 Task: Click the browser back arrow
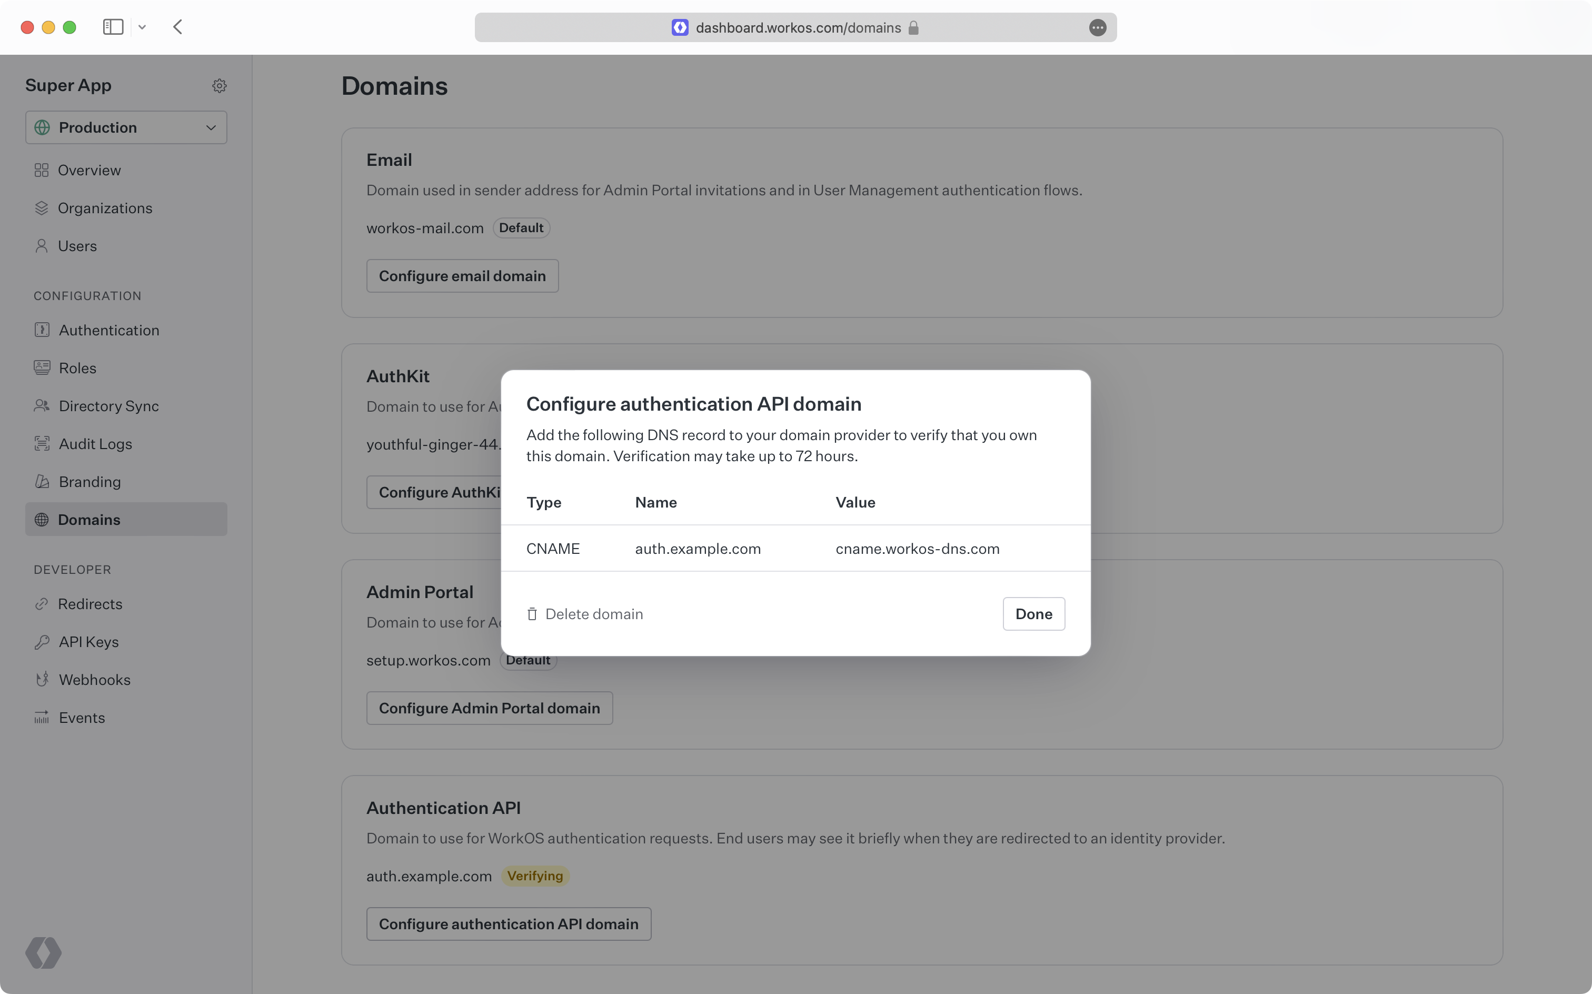[x=177, y=27]
